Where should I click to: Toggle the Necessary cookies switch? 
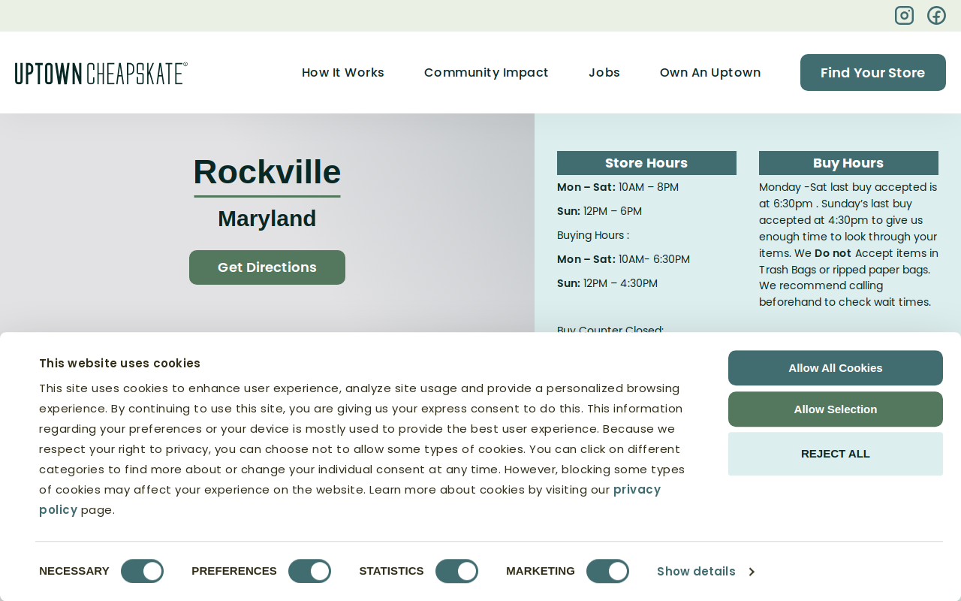(142, 571)
